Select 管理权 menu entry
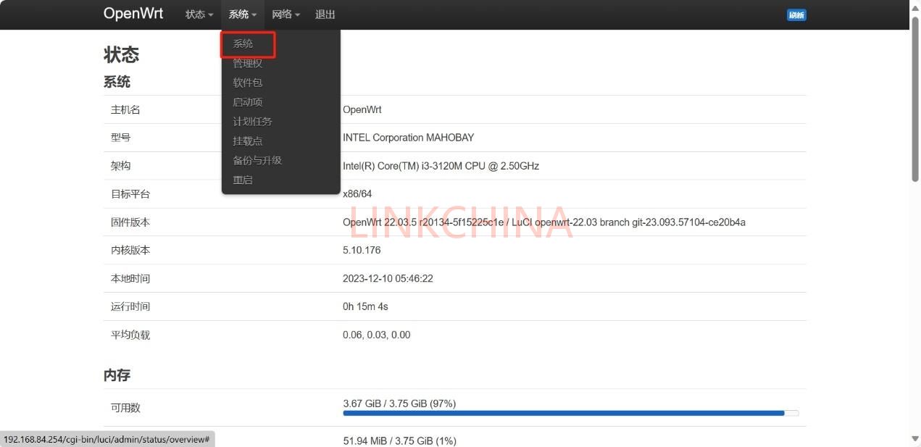The height and width of the screenshot is (447, 921). [x=248, y=64]
